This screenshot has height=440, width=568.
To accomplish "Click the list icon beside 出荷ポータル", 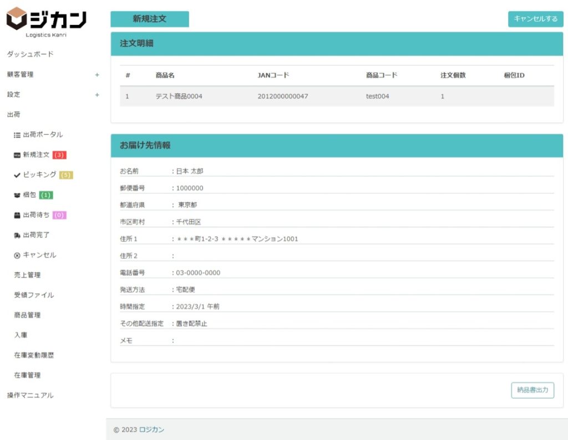I will point(17,135).
